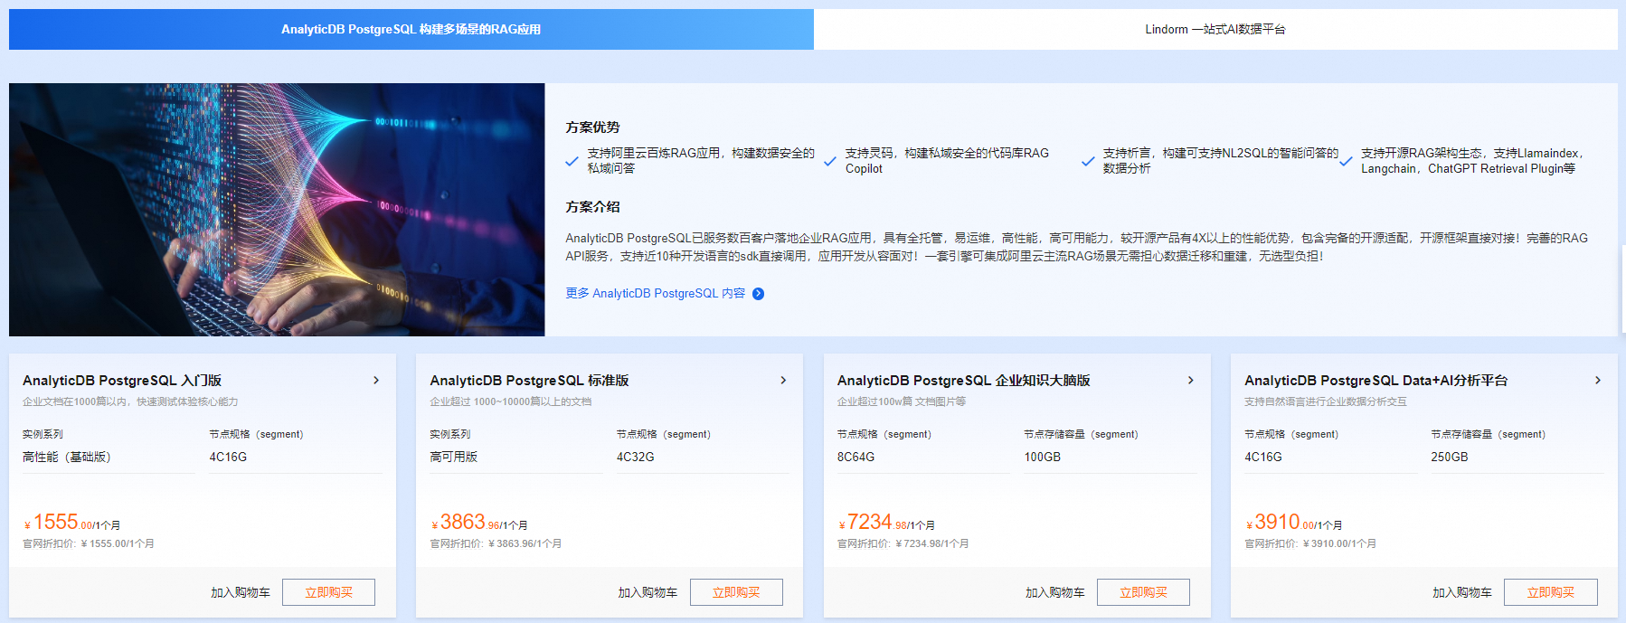Expand AnalyticDB PostgreSQL 标准版 card chevron
The height and width of the screenshot is (623, 1626).
tap(783, 381)
